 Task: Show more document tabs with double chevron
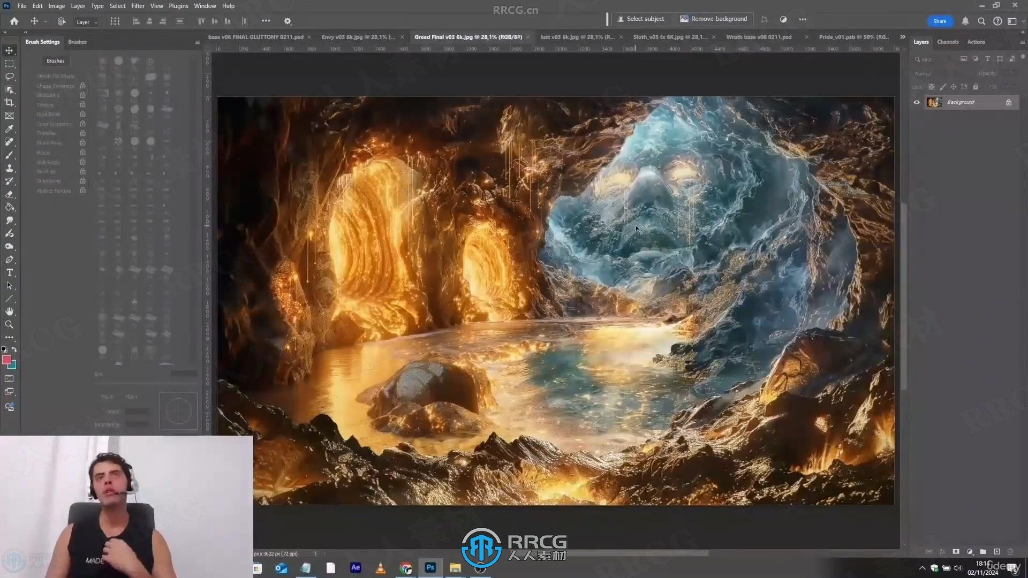coord(903,37)
